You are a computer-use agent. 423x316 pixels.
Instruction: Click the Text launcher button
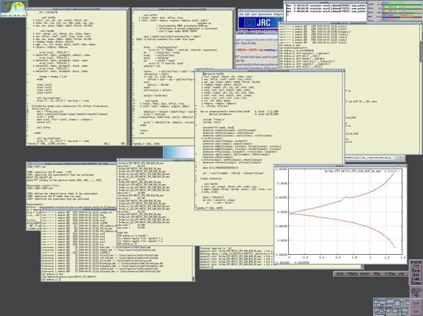pyautogui.click(x=416, y=270)
